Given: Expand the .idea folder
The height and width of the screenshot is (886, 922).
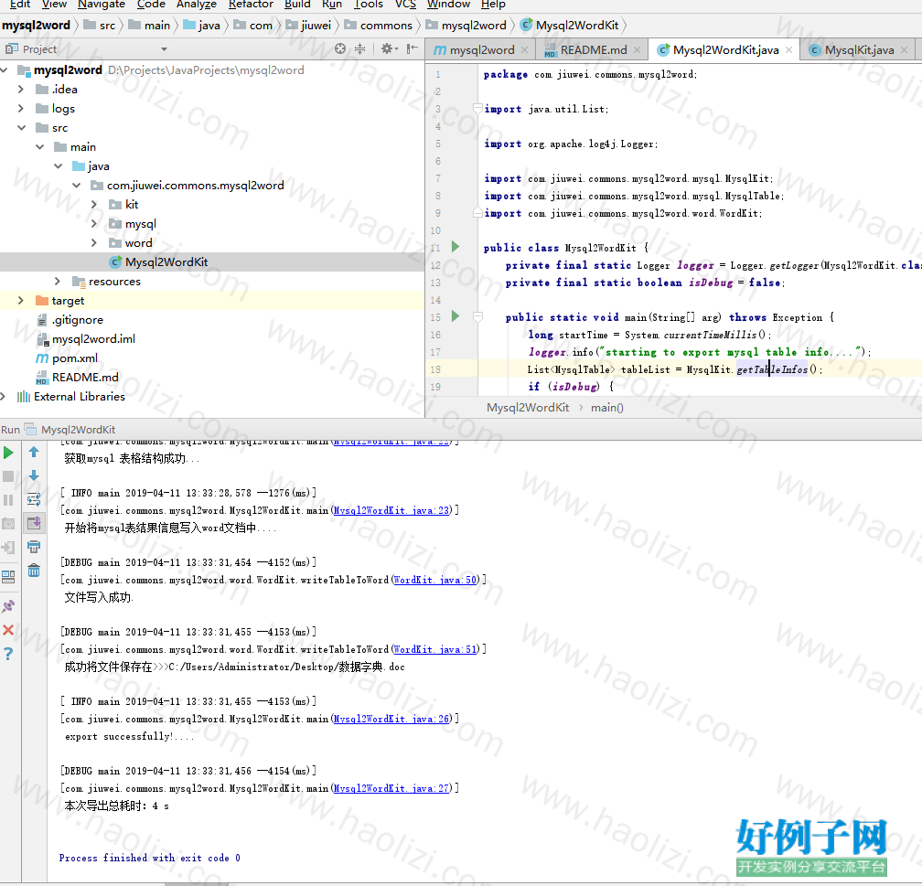Looking at the screenshot, I should coord(21,89).
